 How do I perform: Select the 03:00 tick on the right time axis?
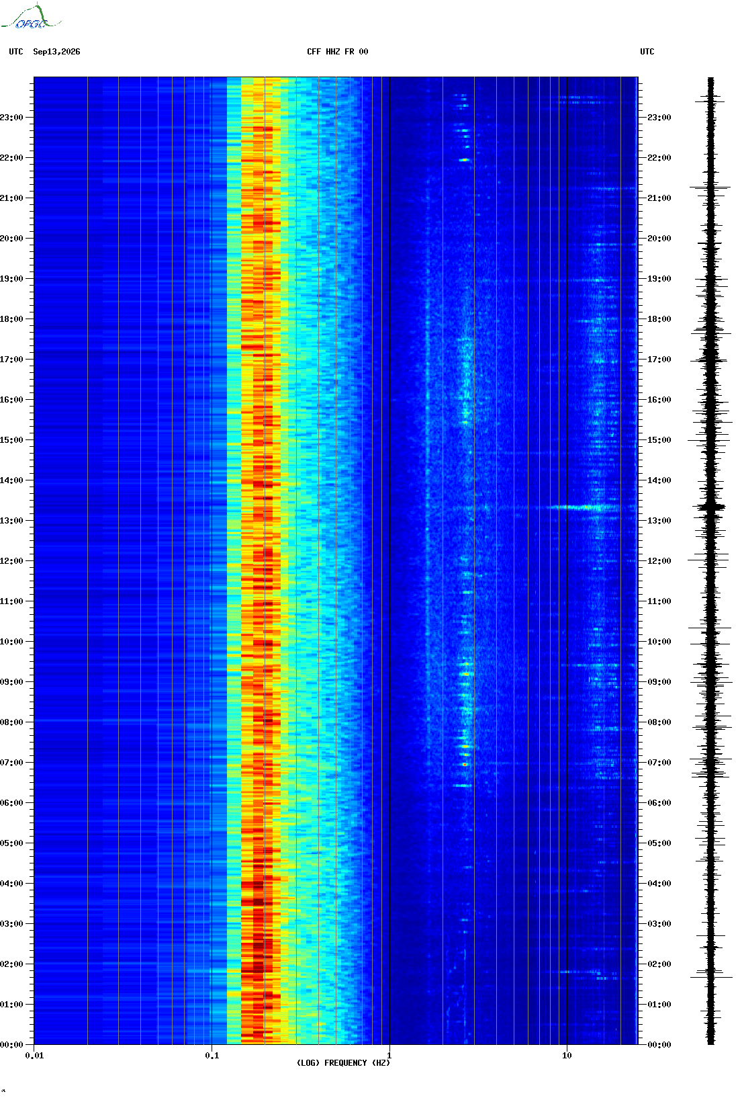[659, 924]
